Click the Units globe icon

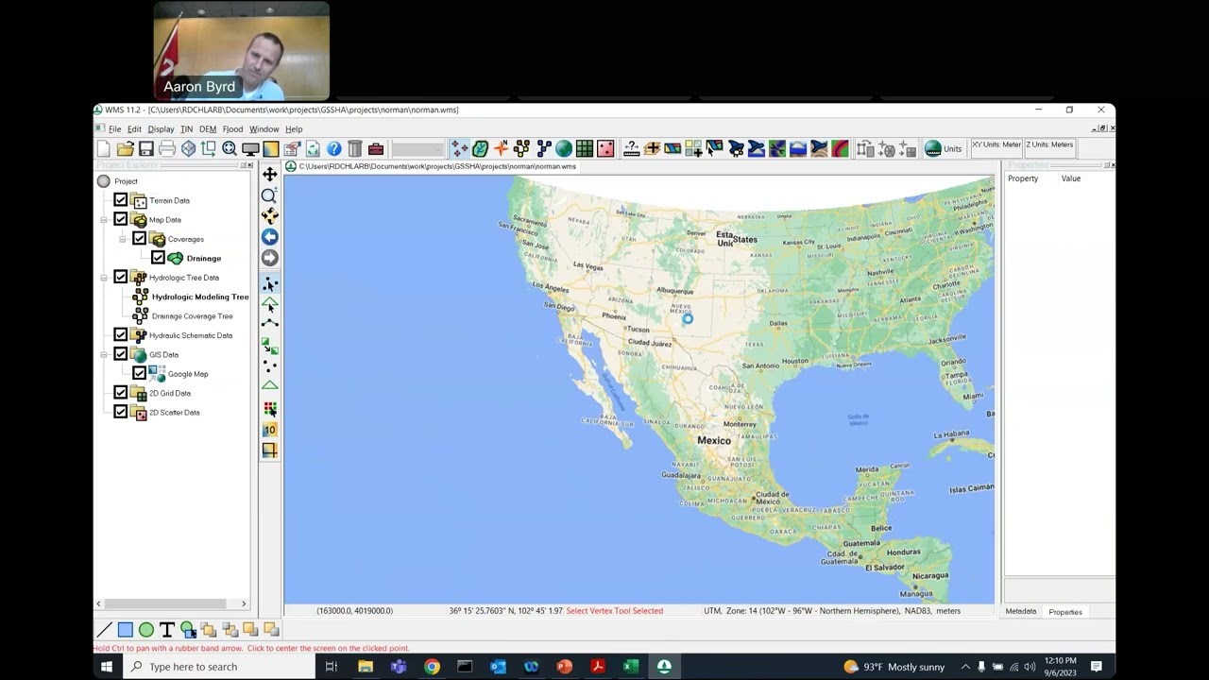pyautogui.click(x=933, y=148)
